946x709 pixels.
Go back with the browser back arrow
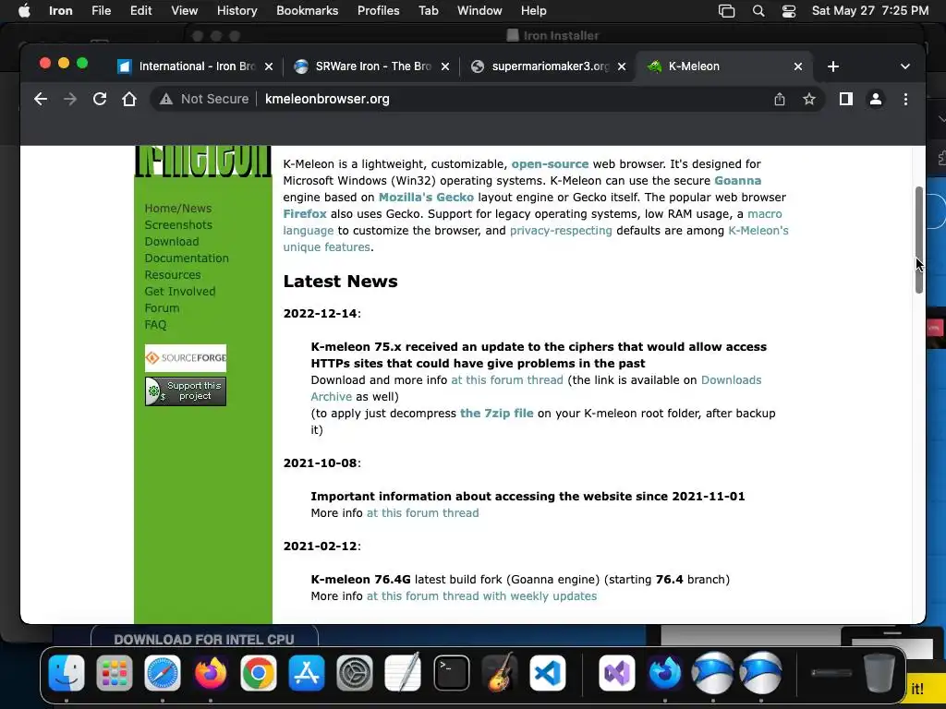[41, 99]
